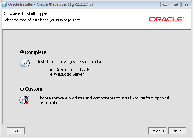Minimize the Oracle Installer window
The height and width of the screenshot is (138, 193).
pos(165,4)
